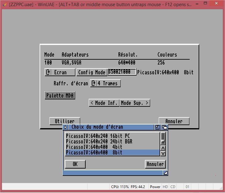Click the WinUAE title bar app icon
The image size is (225, 193).
[x=5, y=5]
